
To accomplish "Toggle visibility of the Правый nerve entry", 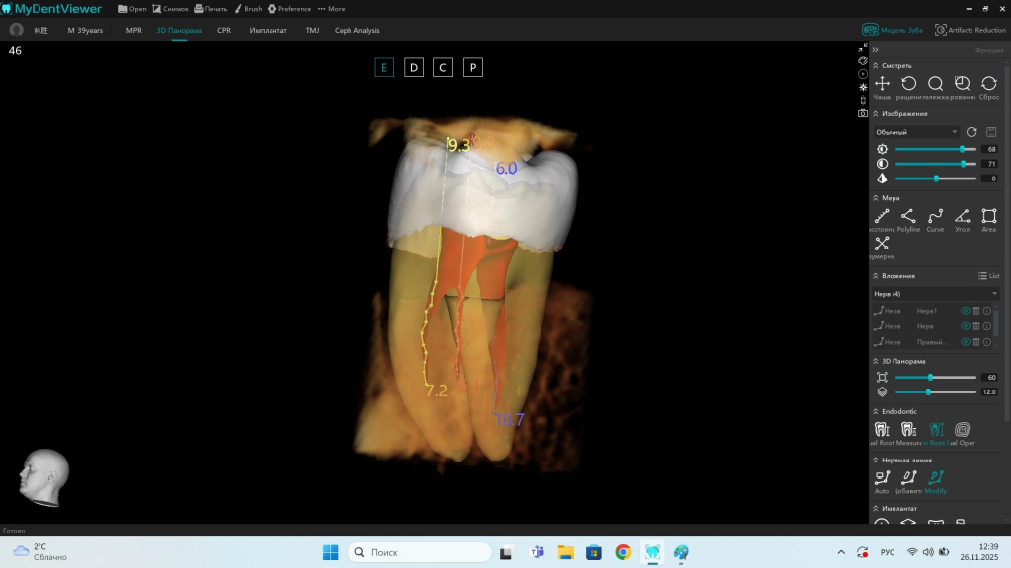I will pos(965,342).
